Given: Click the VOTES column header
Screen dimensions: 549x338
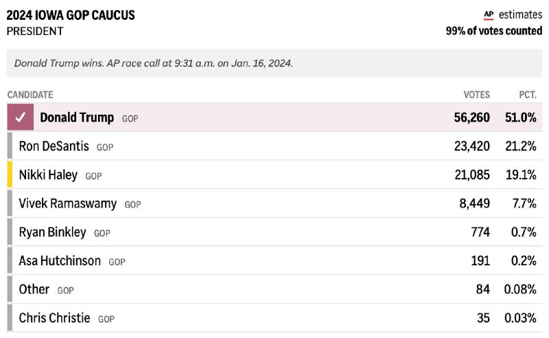Looking at the screenshot, I should tap(477, 95).
